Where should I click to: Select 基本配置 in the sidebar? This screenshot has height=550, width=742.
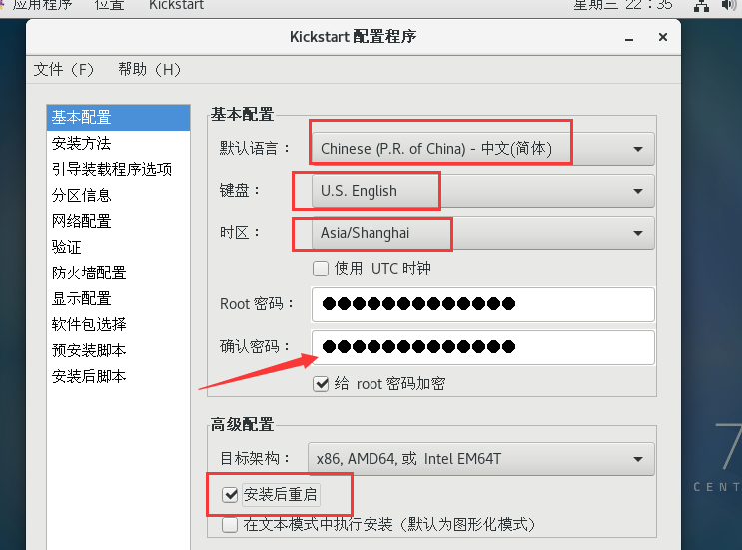(118, 117)
